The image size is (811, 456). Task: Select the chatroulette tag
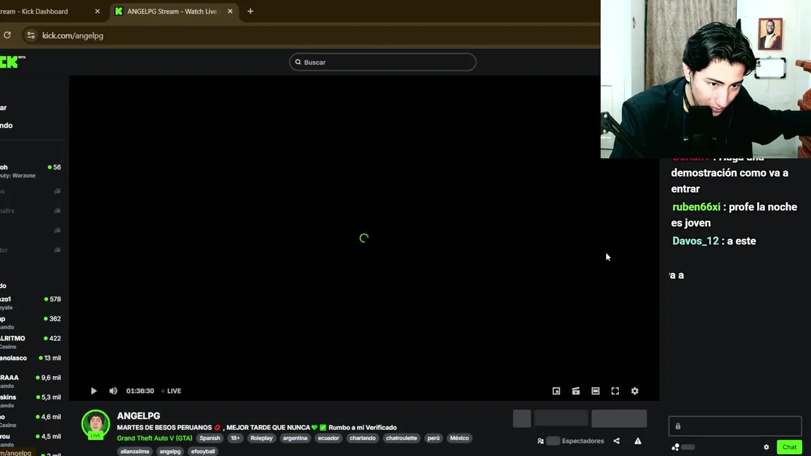pos(402,438)
